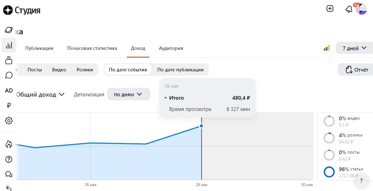The image size is (373, 191).
Task: Click the floating question mark help button
Action: (361, 181)
